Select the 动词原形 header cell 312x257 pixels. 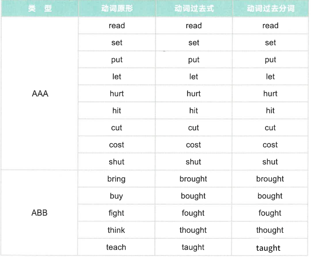[117, 8]
